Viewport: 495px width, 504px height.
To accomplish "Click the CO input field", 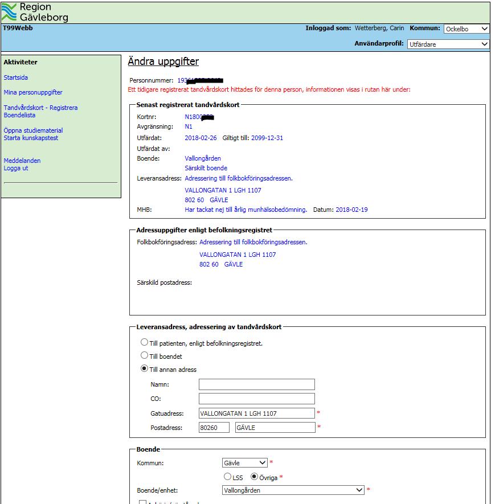I will [256, 399].
